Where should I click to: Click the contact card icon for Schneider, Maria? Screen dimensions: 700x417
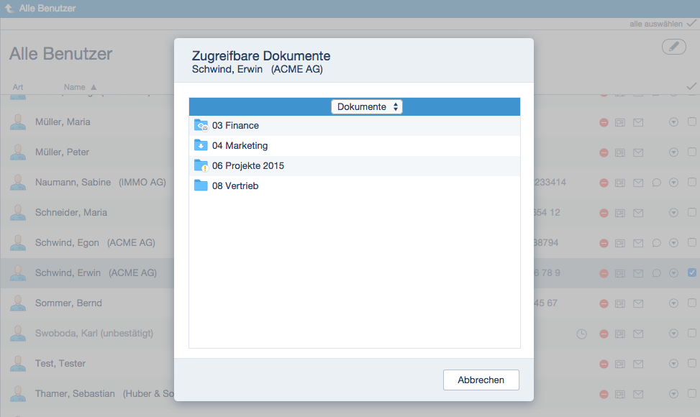coord(620,213)
